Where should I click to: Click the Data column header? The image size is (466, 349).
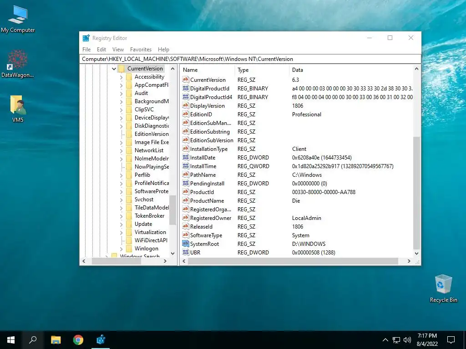(x=351, y=70)
